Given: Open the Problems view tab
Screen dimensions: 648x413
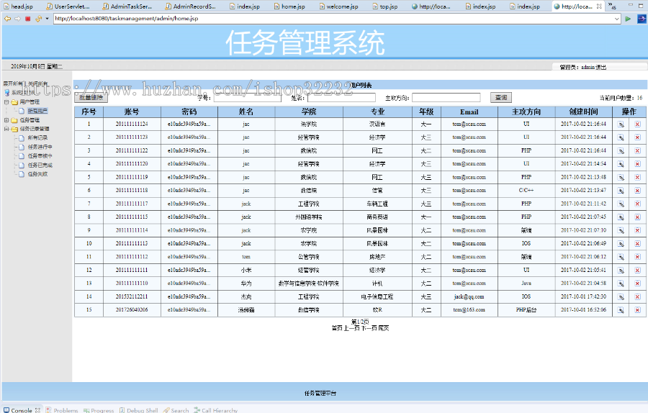Looking at the screenshot, I should [x=62, y=410].
